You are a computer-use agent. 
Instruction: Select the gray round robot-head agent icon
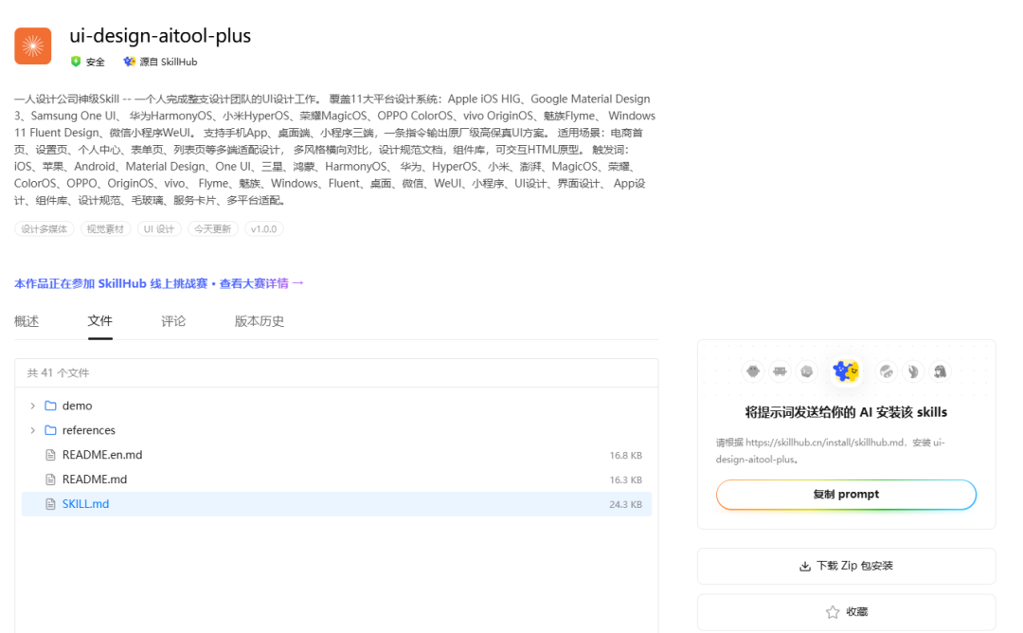pyautogui.click(x=753, y=371)
